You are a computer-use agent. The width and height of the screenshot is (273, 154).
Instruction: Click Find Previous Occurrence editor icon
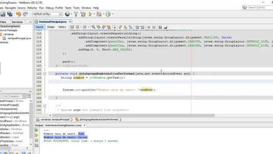coord(99,27)
